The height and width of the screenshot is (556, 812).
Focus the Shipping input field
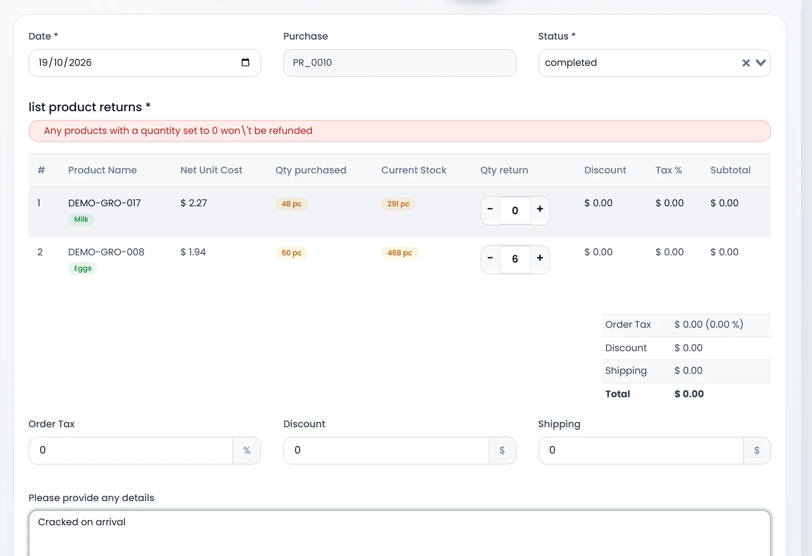pos(641,450)
